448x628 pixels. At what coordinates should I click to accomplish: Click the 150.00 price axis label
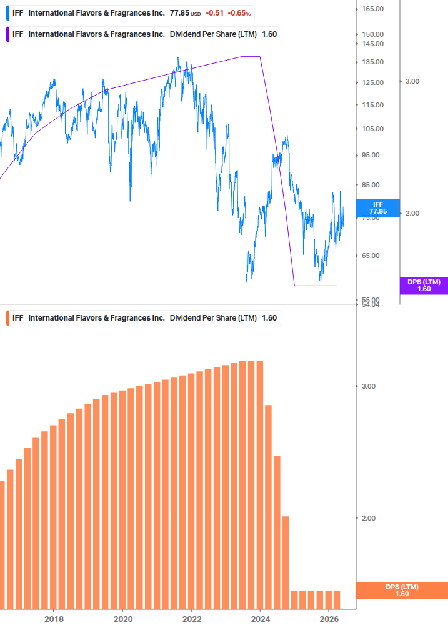tap(373, 34)
